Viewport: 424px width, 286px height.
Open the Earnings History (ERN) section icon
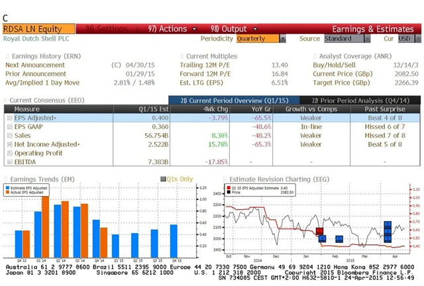[x=7, y=56]
